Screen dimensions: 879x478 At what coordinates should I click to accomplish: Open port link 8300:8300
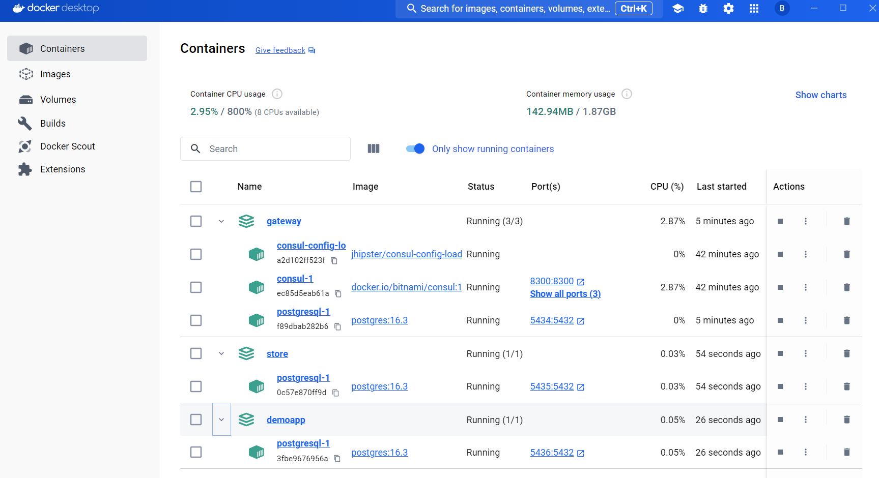(552, 281)
